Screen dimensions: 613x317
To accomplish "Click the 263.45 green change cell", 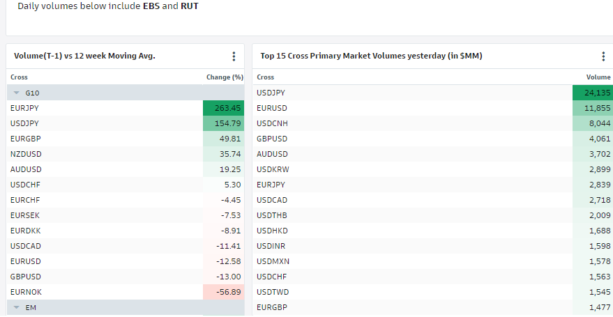I will pyautogui.click(x=224, y=108).
